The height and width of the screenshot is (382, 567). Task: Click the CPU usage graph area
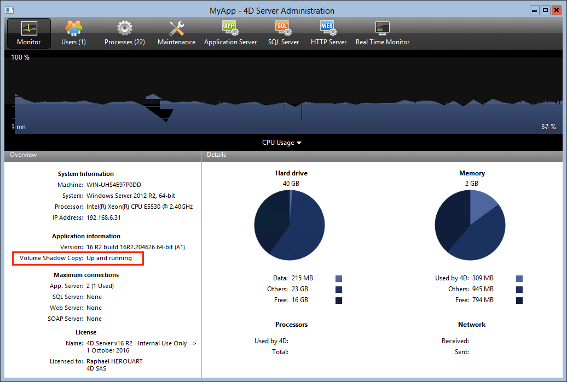point(283,93)
